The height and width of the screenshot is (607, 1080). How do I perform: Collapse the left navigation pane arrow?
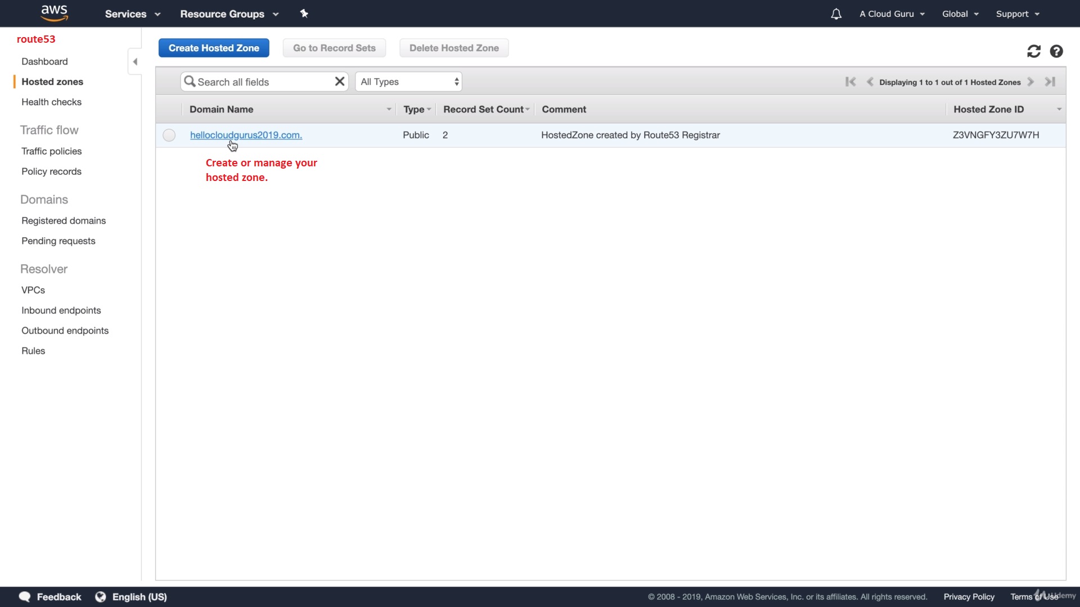135,62
